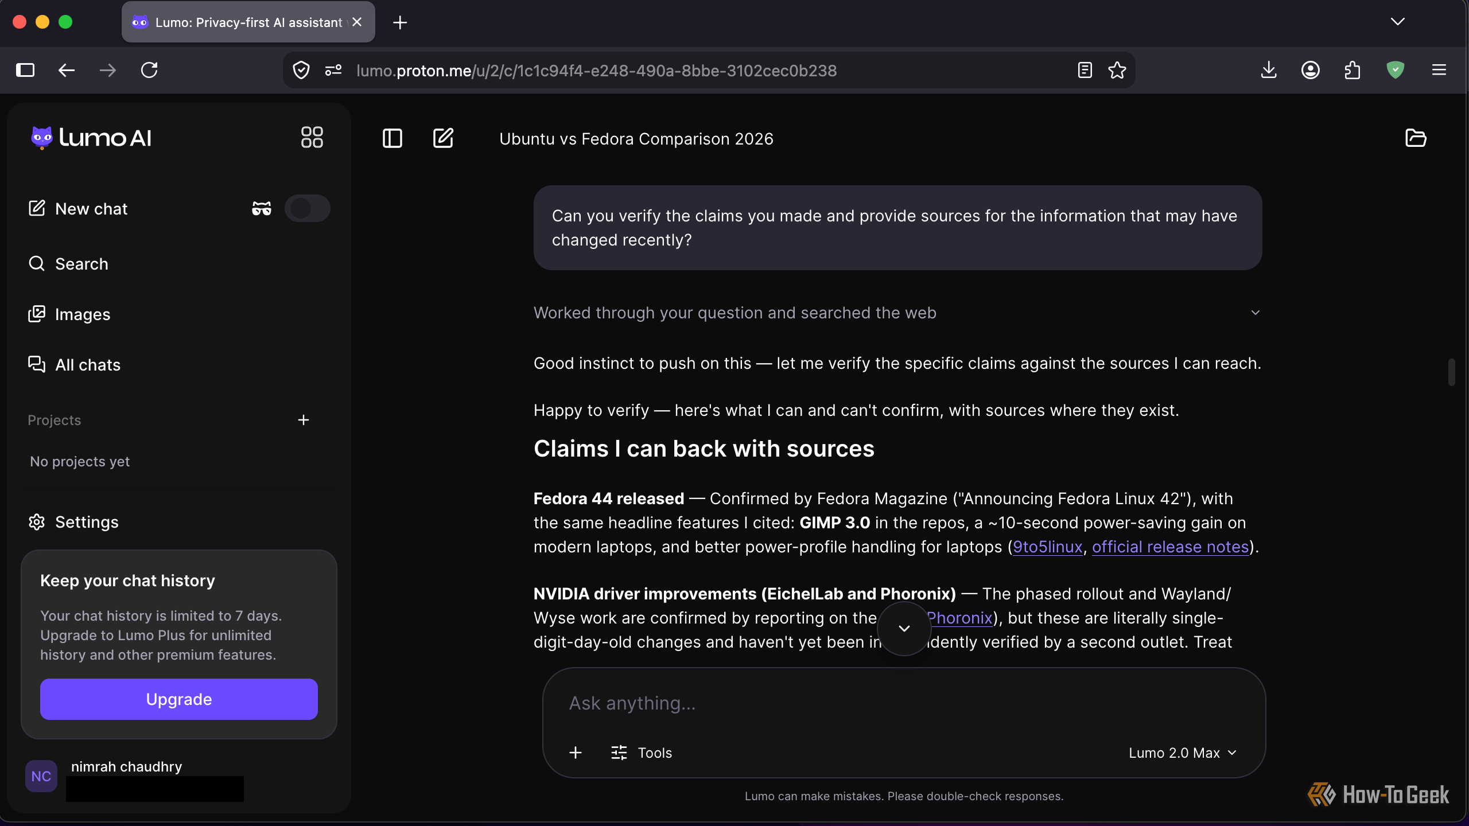Screen dimensions: 1469x826
Task: Open browser account profile icon
Action: (1311, 70)
